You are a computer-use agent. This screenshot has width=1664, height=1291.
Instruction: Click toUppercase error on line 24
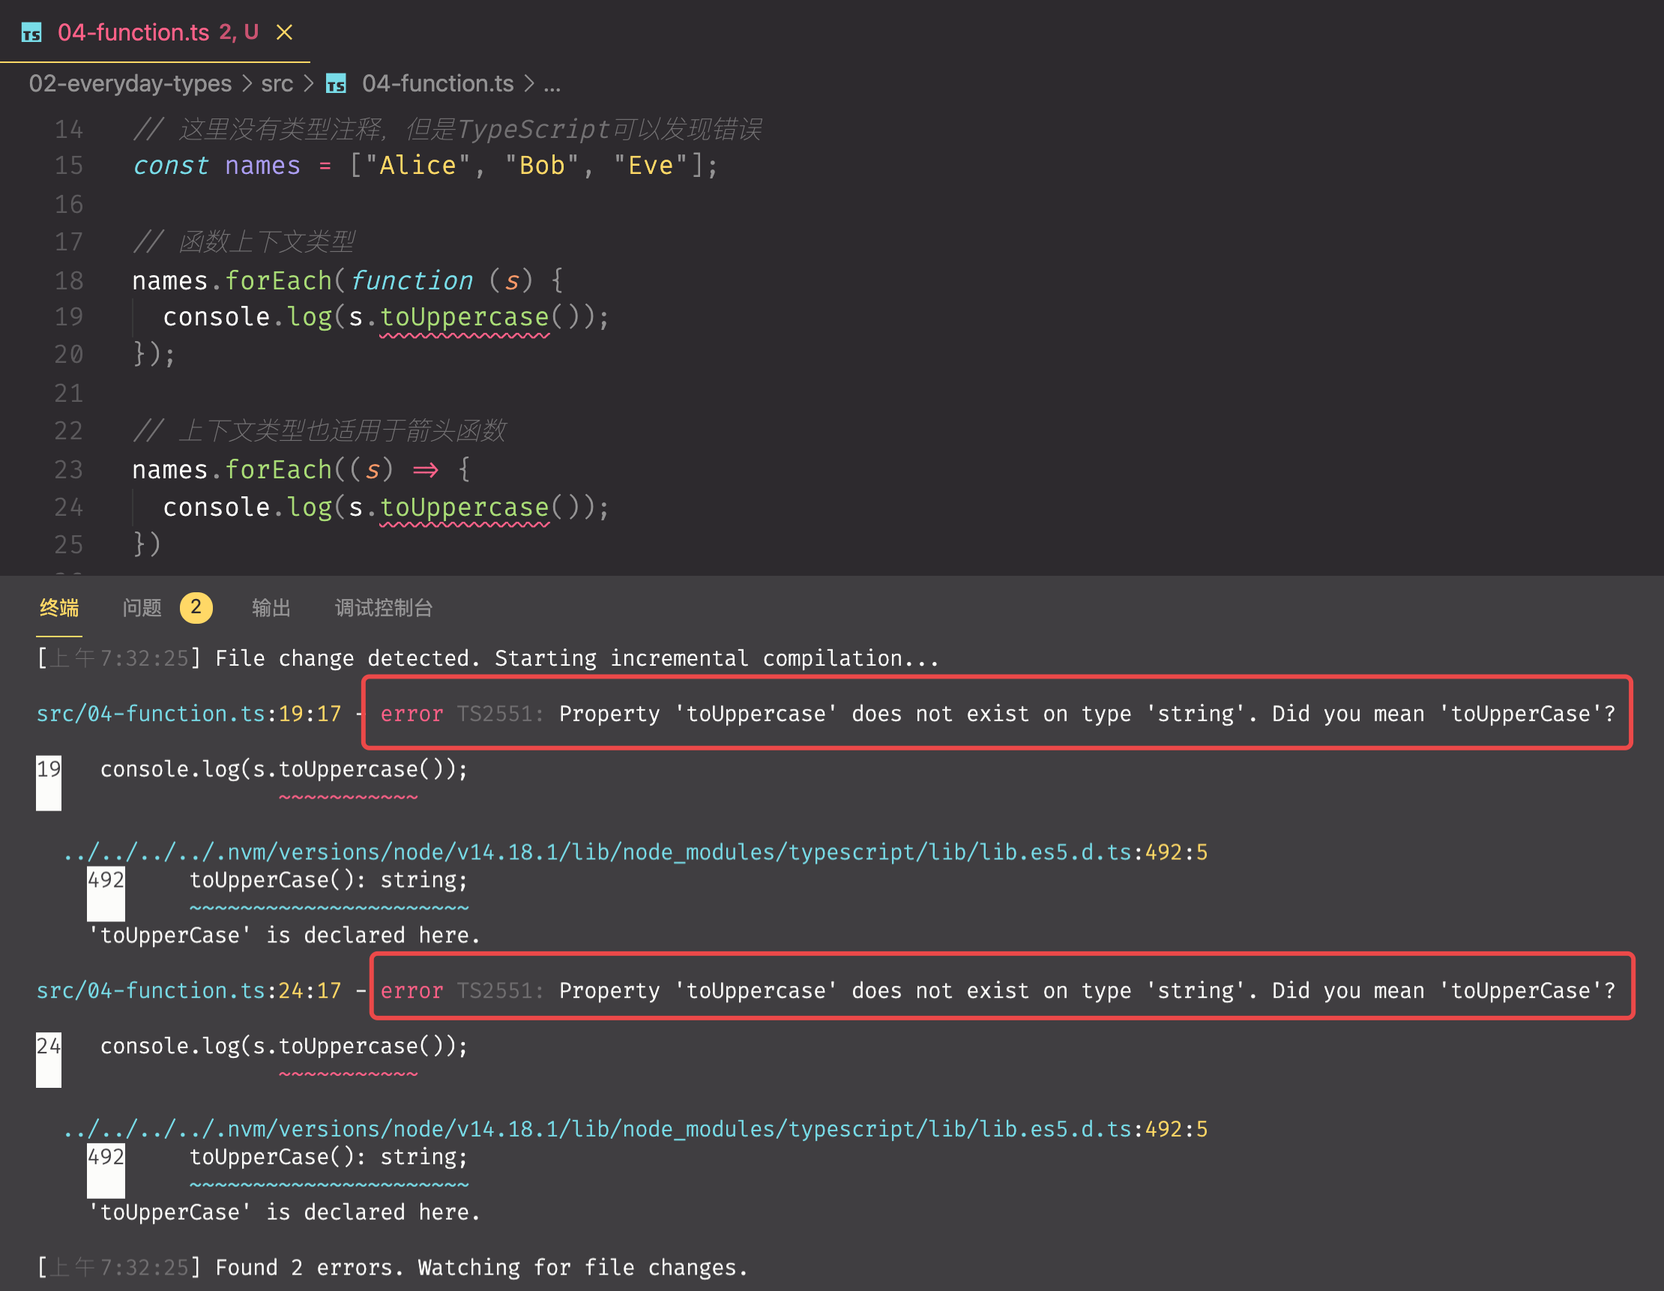[x=464, y=508]
